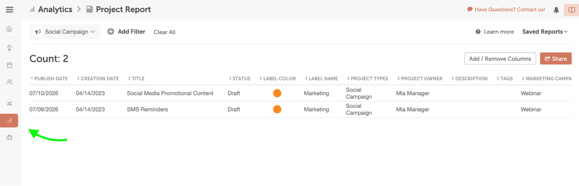Open the book help icon
The width and height of the screenshot is (579, 186).
coord(571,10)
